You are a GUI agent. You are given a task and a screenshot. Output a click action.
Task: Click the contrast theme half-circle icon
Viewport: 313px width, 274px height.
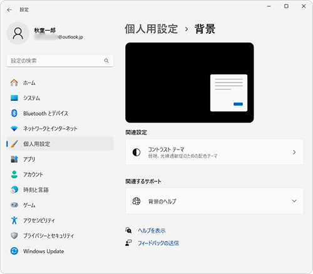(x=136, y=152)
